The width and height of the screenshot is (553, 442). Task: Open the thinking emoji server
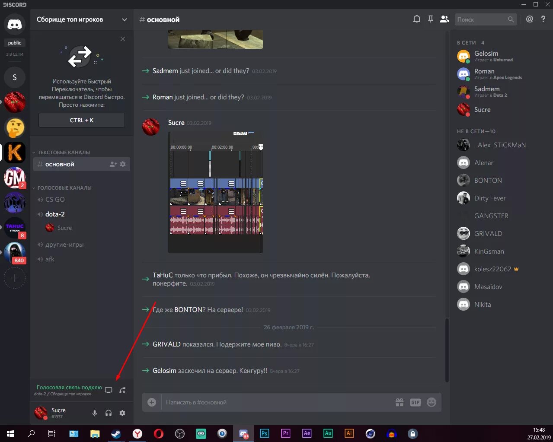tap(15, 128)
